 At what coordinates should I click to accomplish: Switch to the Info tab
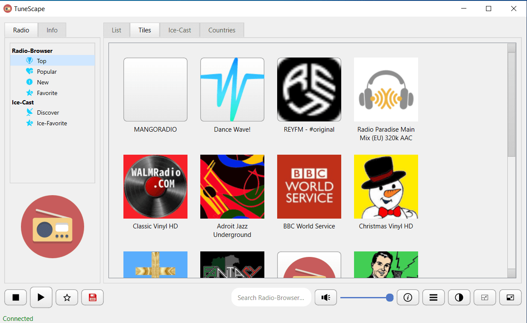click(52, 30)
